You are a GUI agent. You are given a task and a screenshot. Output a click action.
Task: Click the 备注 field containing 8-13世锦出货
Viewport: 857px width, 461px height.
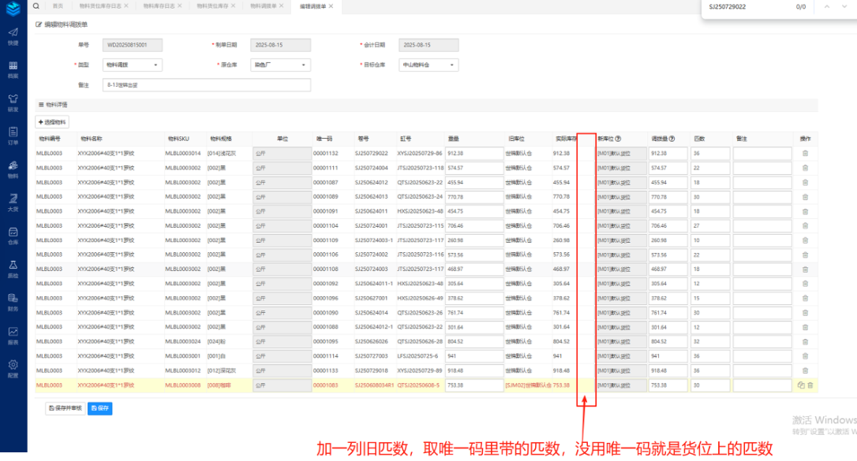[x=206, y=85]
